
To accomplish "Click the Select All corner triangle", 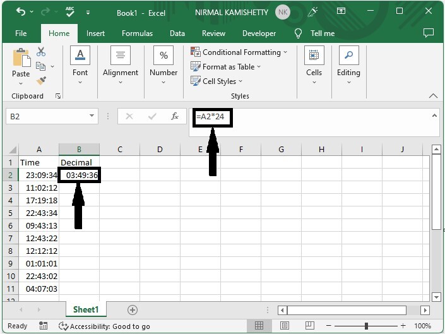I will (12, 150).
